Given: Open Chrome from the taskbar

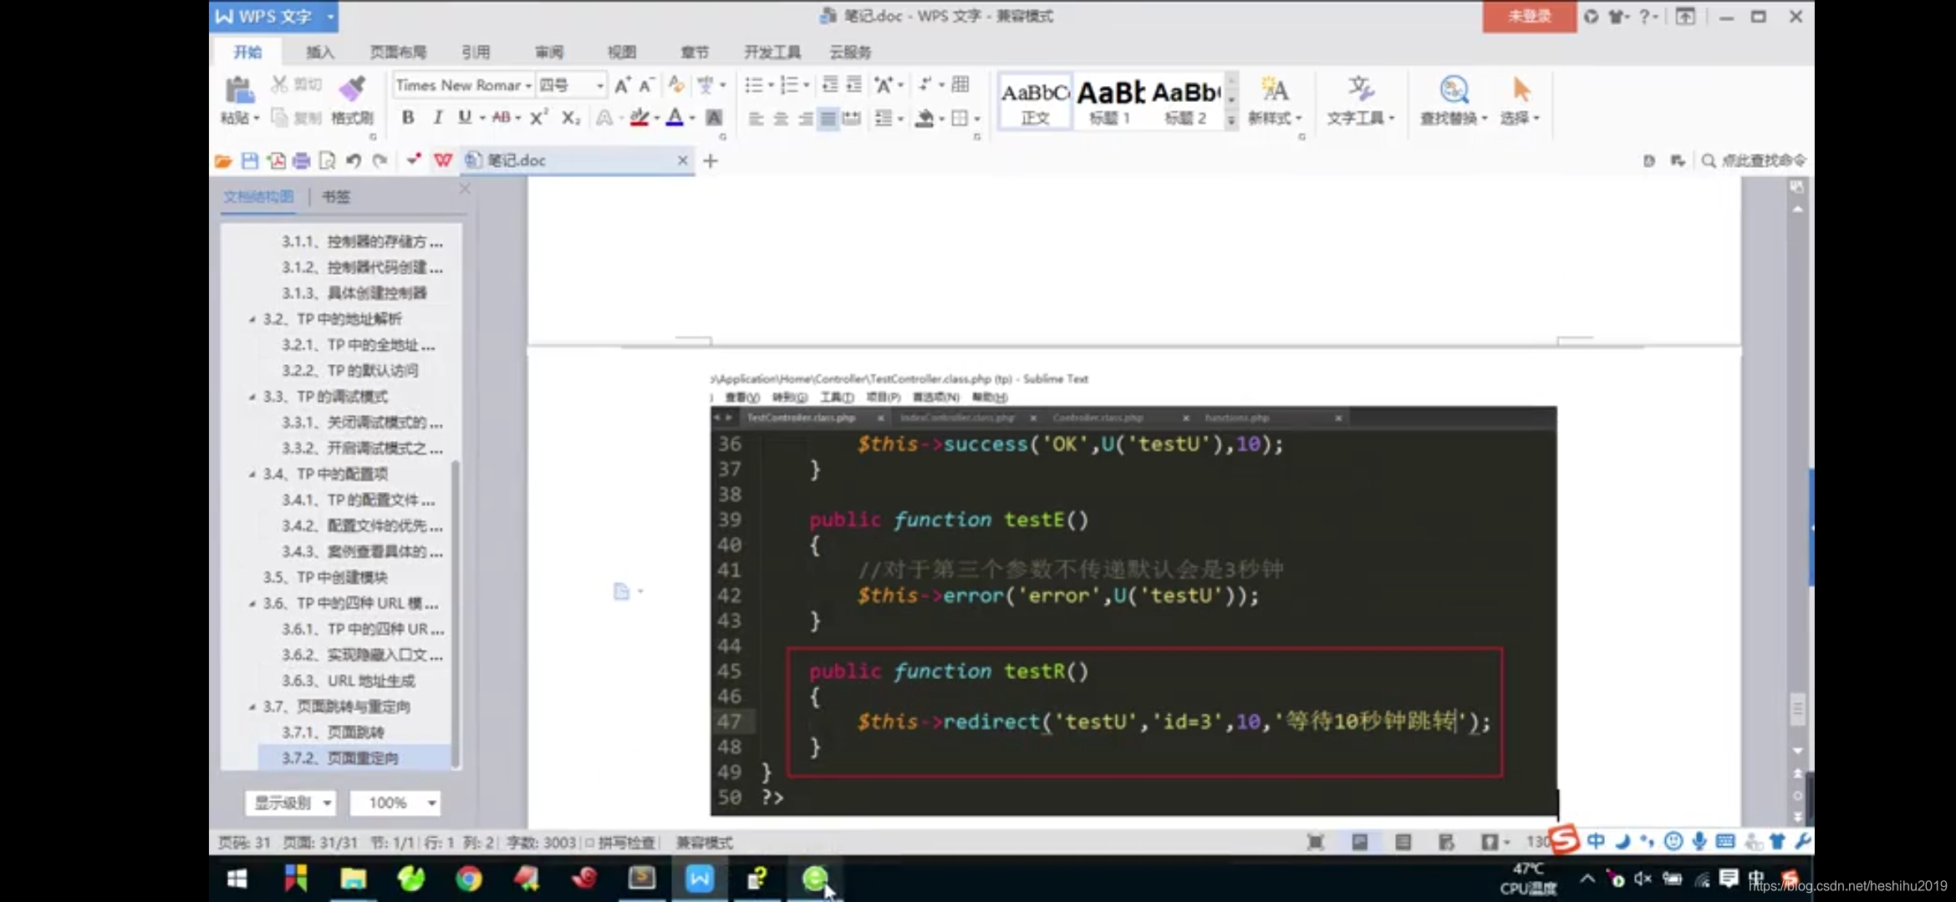Looking at the screenshot, I should tap(468, 879).
